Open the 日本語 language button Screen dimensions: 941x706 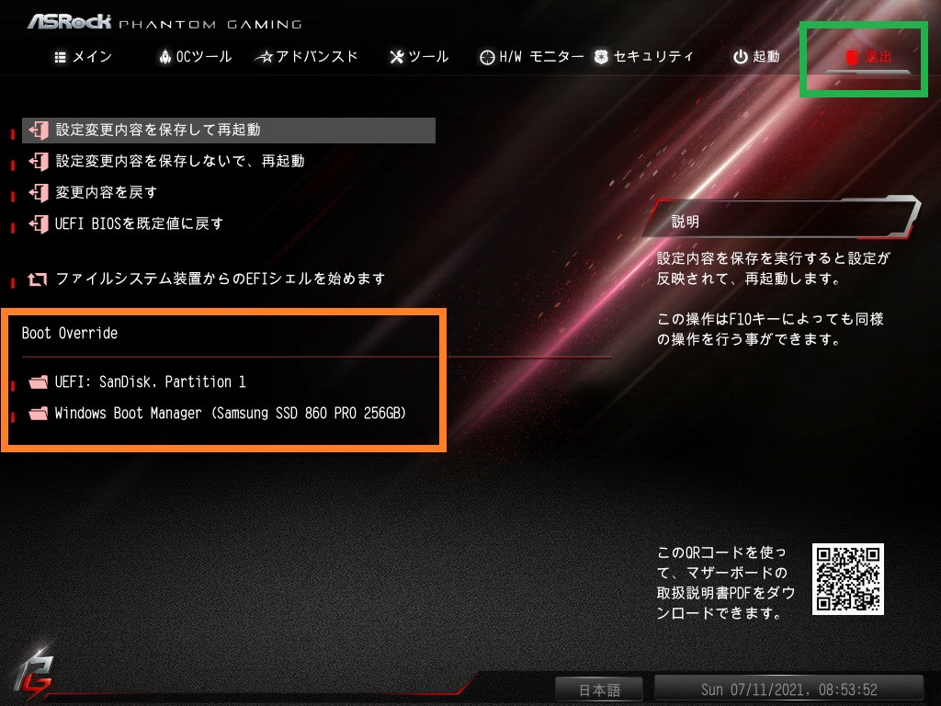pyautogui.click(x=599, y=689)
